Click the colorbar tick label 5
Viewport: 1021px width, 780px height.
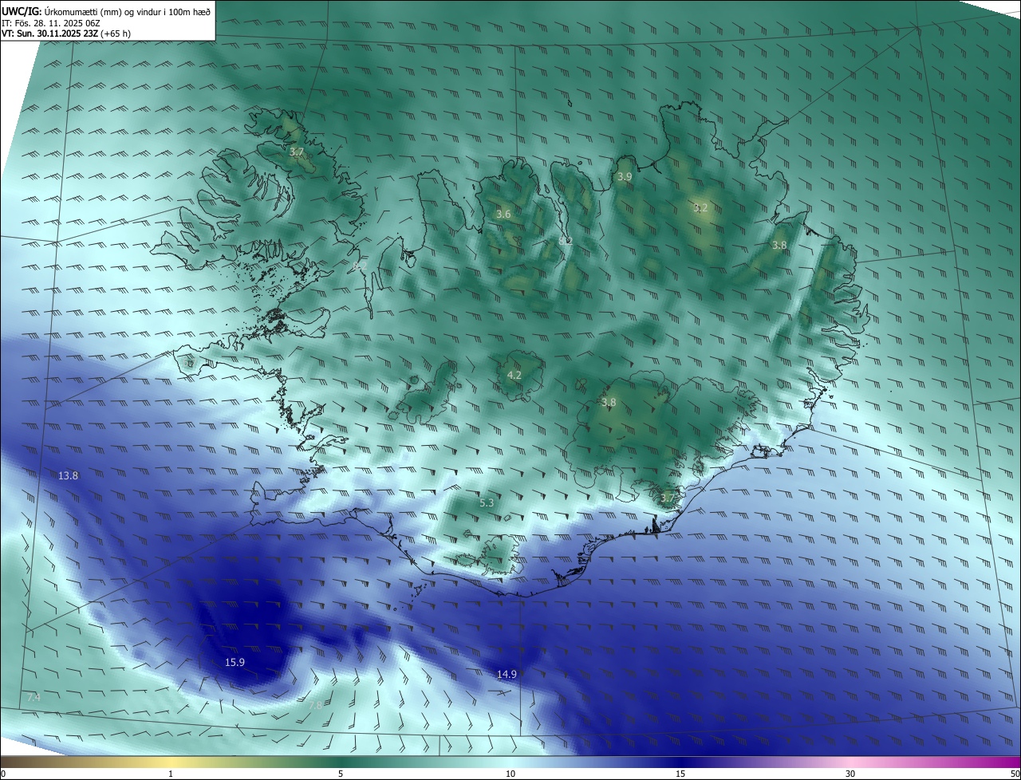(x=341, y=774)
